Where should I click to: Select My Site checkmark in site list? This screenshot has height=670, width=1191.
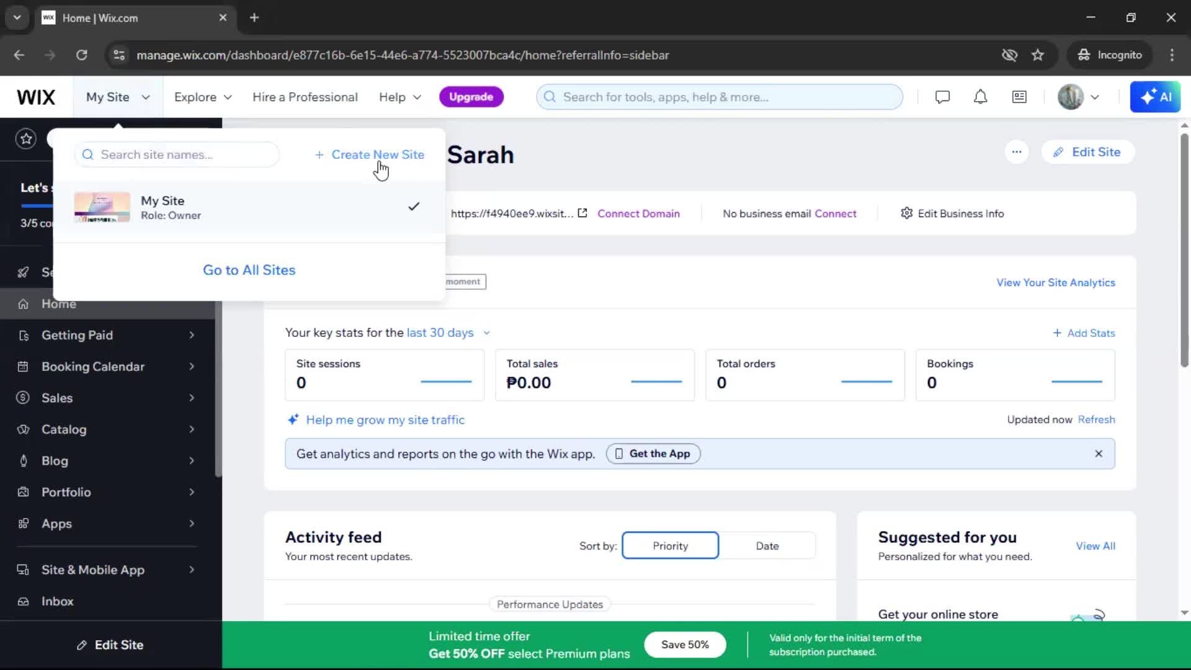click(414, 206)
